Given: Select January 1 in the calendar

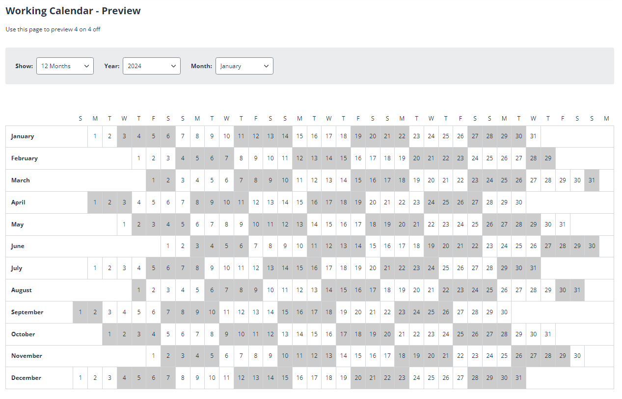Looking at the screenshot, I should pos(95,136).
